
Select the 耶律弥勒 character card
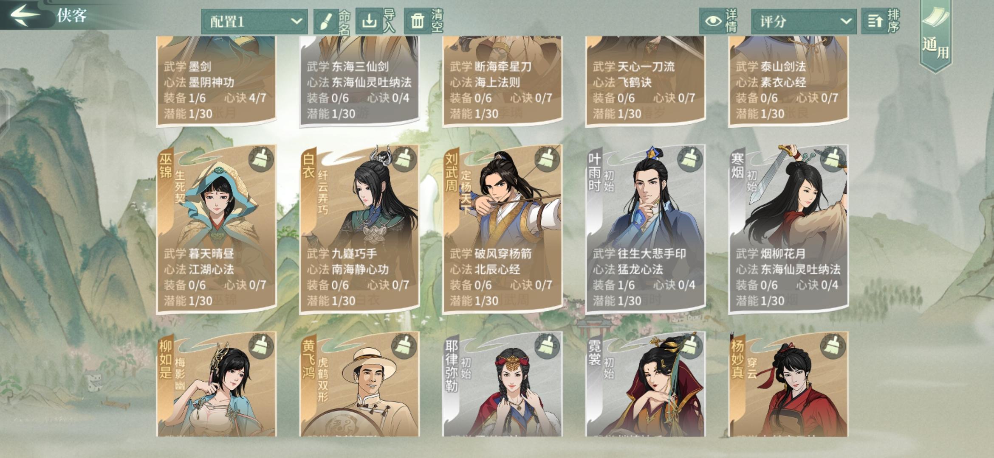click(x=502, y=384)
